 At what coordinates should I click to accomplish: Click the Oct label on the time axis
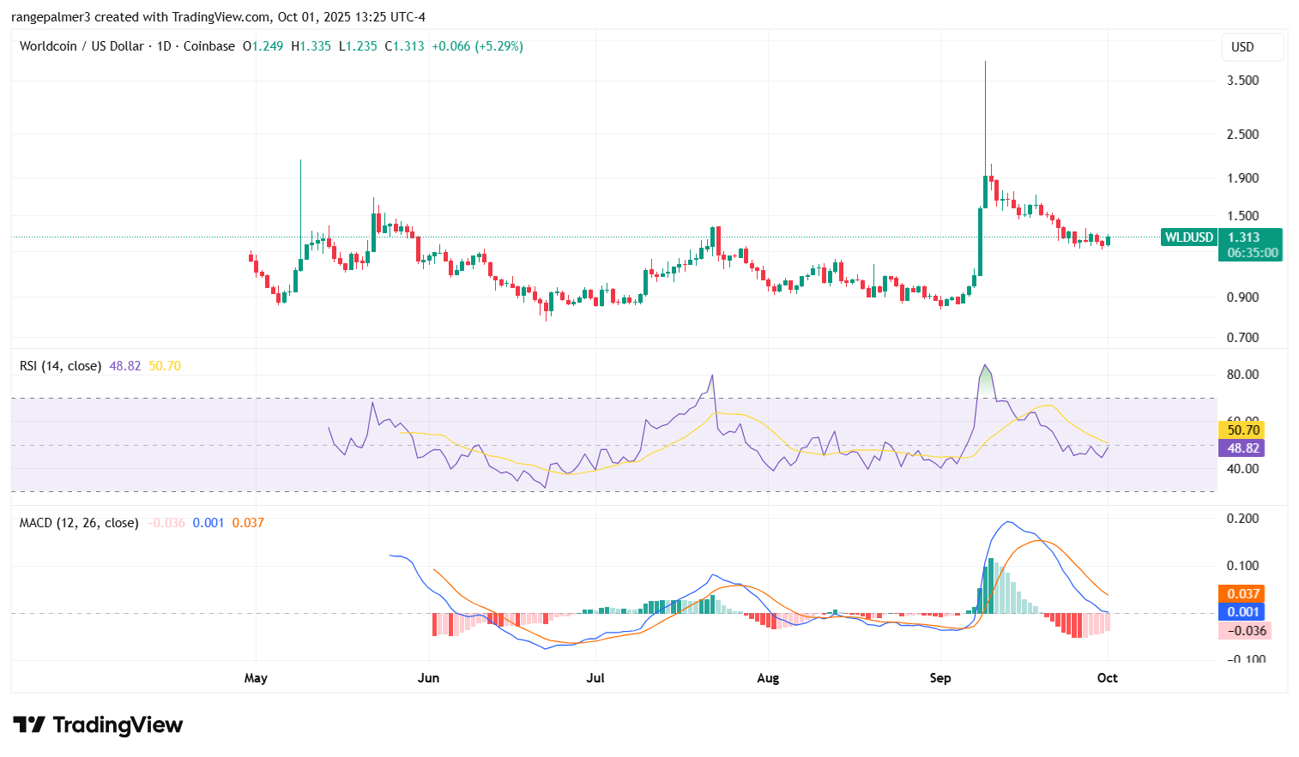pos(1107,677)
